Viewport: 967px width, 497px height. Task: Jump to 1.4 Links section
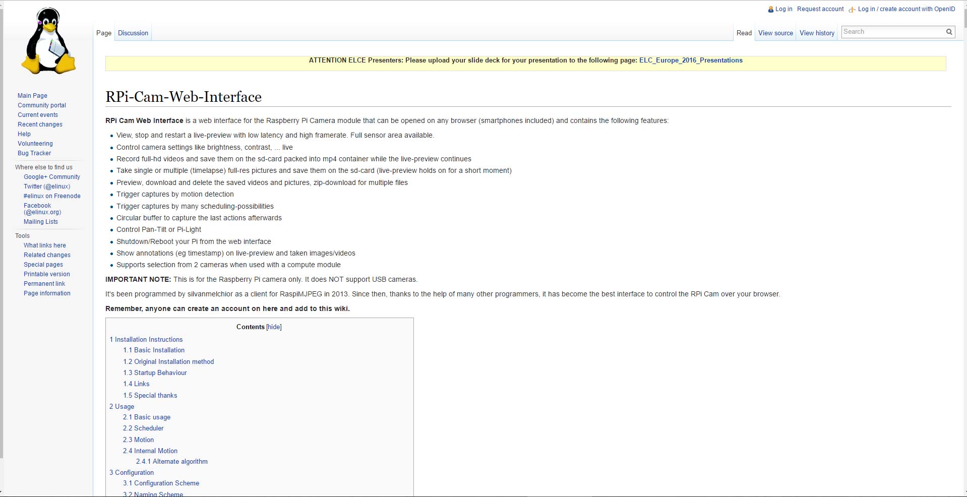[x=136, y=384]
